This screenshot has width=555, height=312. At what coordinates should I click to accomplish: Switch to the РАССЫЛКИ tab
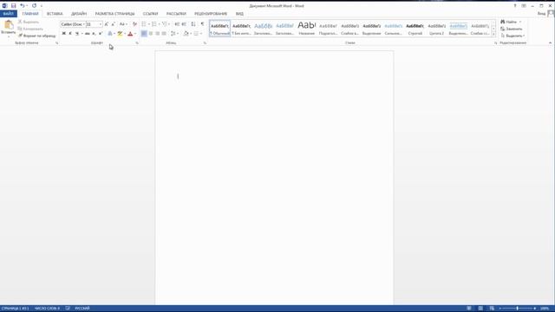[x=176, y=14]
